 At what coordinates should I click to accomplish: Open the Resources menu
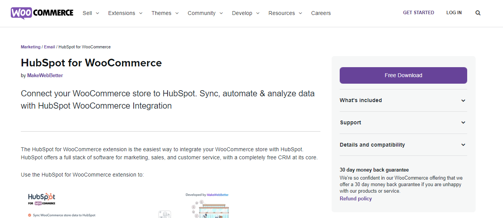click(285, 13)
